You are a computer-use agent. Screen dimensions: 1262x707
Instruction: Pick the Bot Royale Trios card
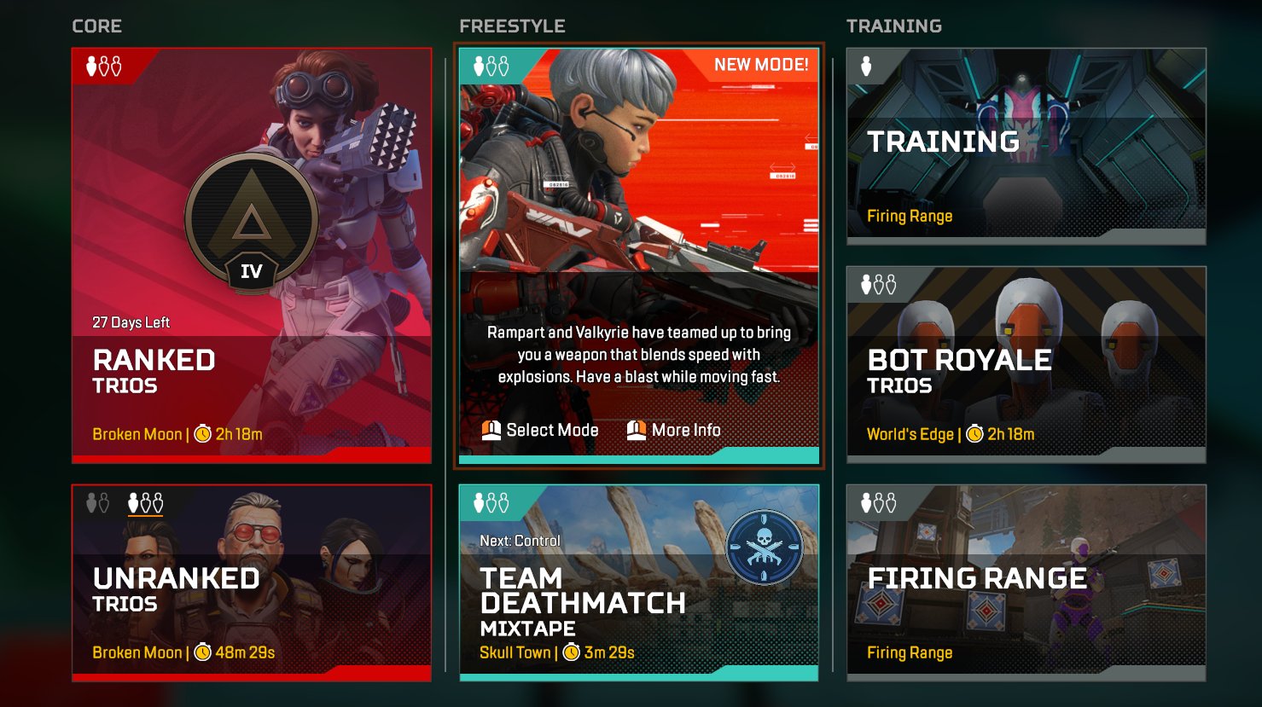coord(1026,365)
